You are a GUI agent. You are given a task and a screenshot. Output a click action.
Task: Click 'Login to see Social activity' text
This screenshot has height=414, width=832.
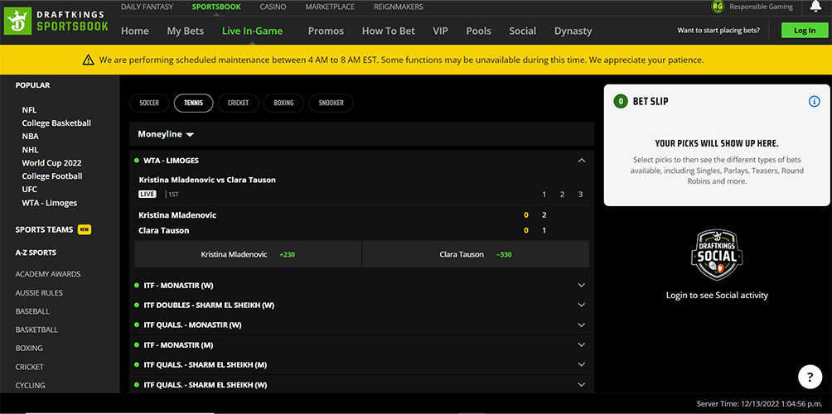[x=717, y=296]
